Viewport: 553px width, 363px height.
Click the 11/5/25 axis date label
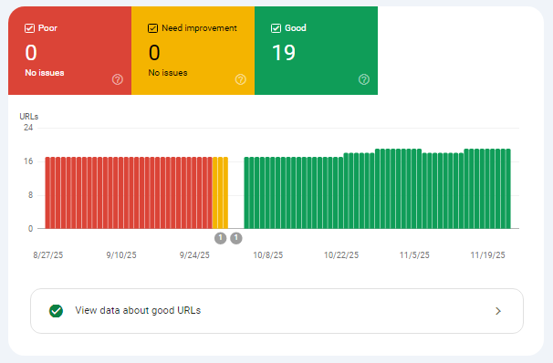pyautogui.click(x=414, y=255)
